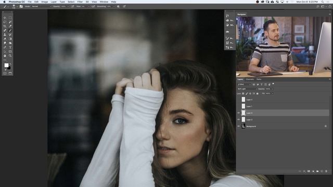Click the Background layer thumbnail
The image size is (333, 187).
244,126
